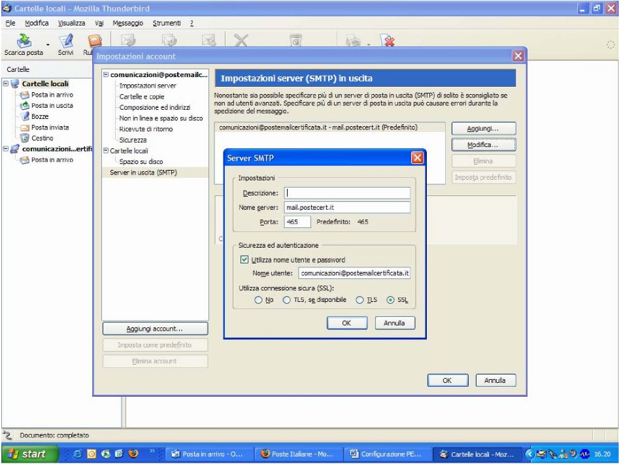Select Impostazioni server tree item
Screen dimensions: 619x464
coord(148,86)
